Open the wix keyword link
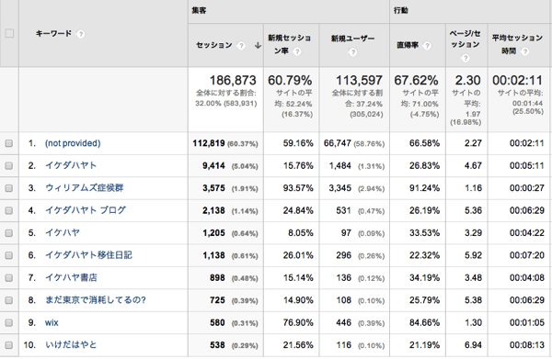The image size is (552, 359). click(x=52, y=322)
